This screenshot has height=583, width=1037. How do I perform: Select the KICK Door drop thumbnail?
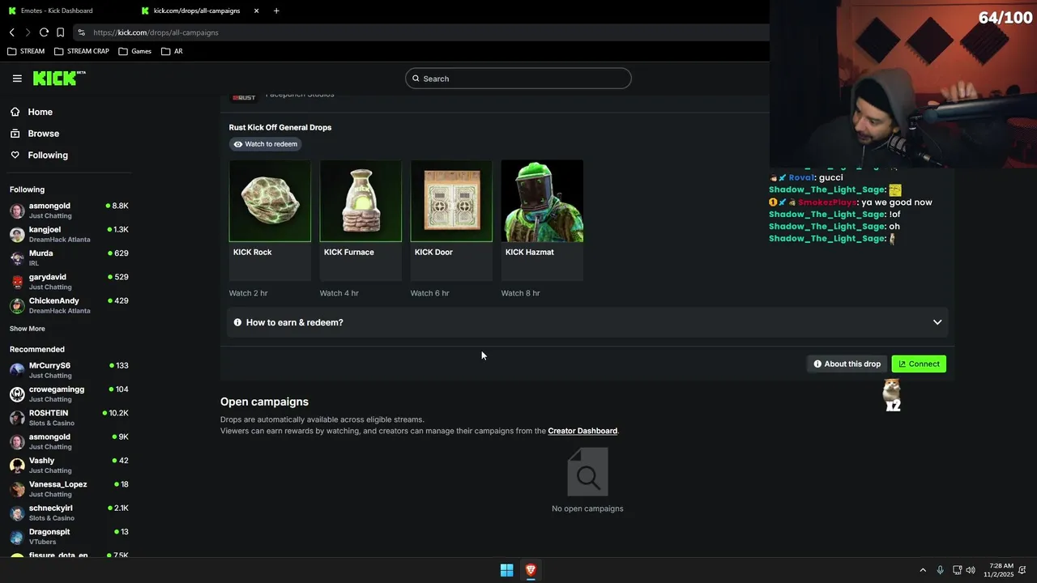coord(451,201)
